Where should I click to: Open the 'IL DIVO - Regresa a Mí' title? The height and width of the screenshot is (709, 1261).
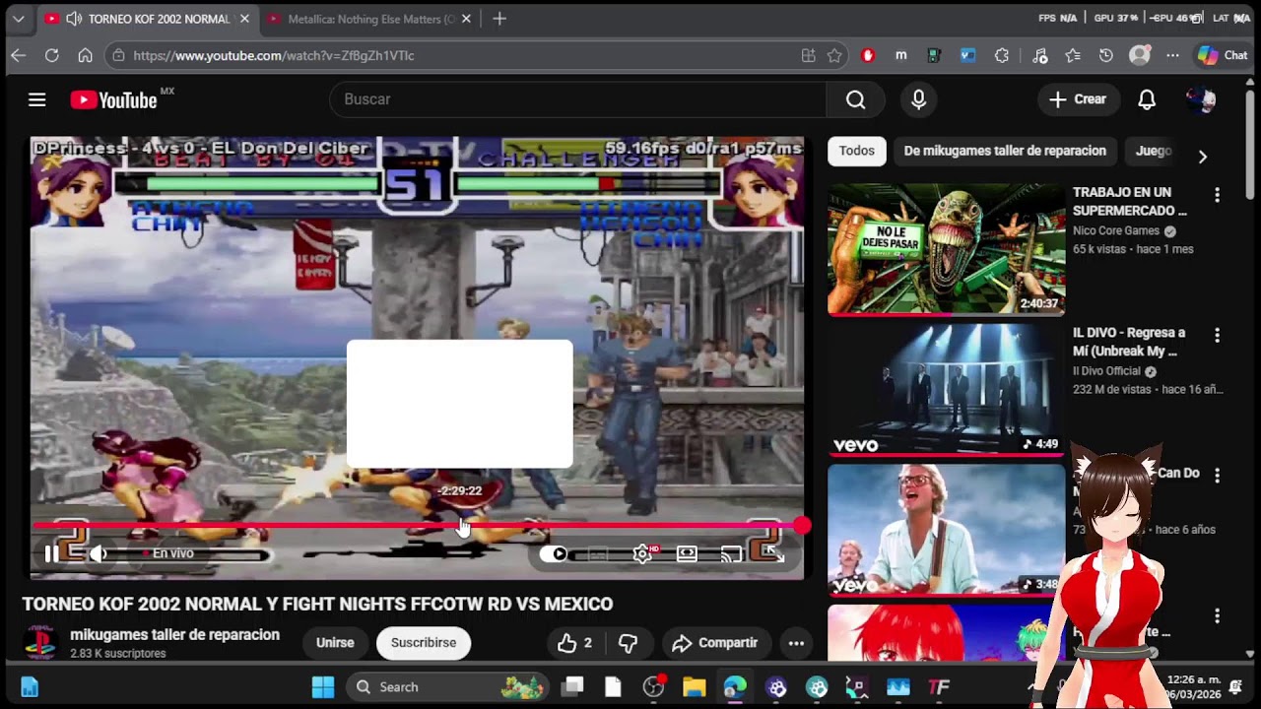(x=1129, y=342)
